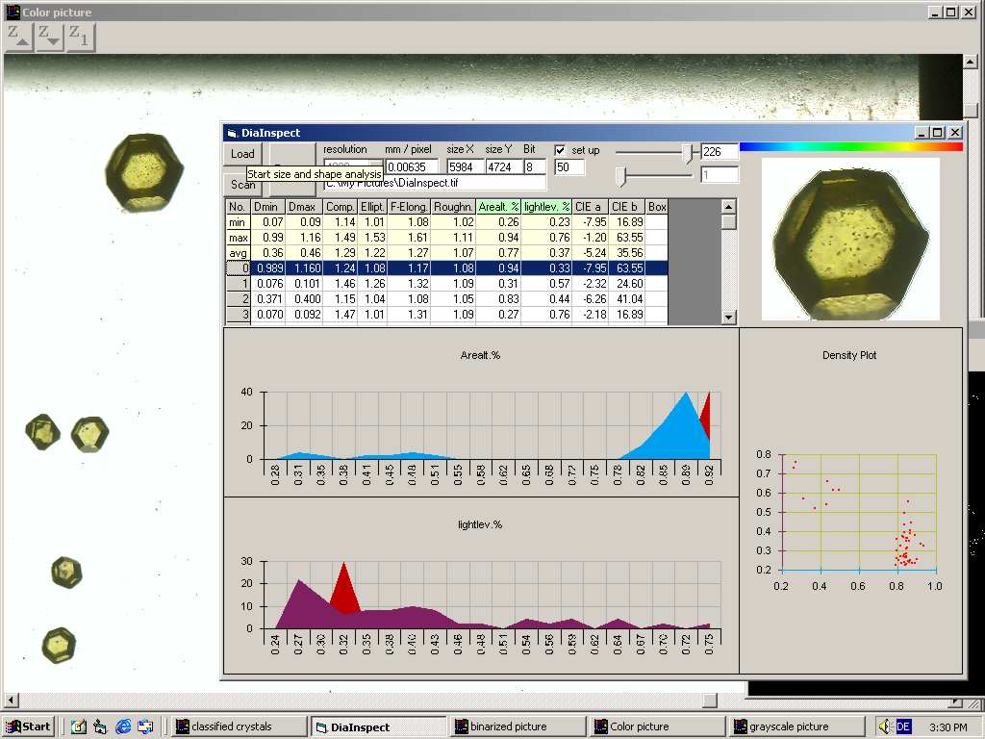Click the mm / pixel input field

pos(413,167)
